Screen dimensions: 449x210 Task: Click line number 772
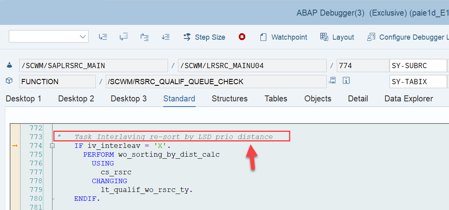click(36, 128)
